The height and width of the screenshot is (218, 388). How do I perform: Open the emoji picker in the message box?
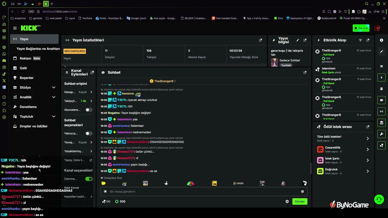pyautogui.click(x=303, y=191)
